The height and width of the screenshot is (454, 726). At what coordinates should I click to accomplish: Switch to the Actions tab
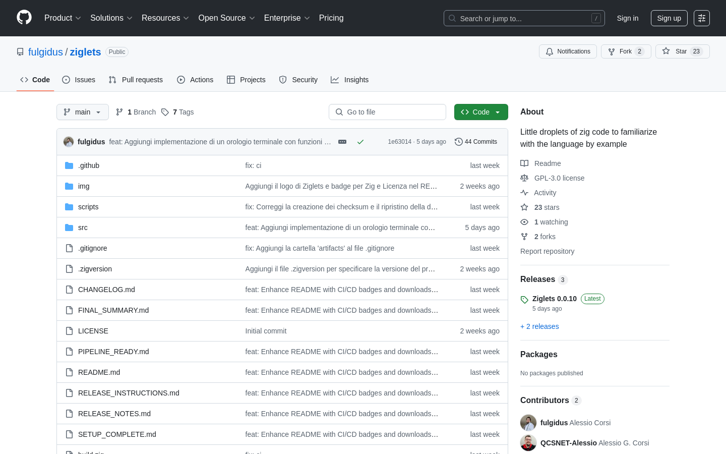pos(195,80)
